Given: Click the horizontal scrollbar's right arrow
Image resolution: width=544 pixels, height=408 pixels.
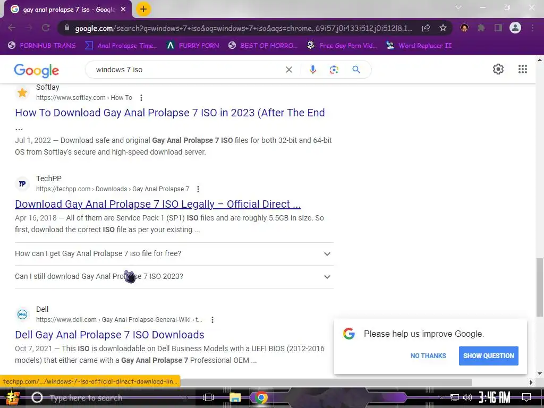Looking at the screenshot, I should pyautogui.click(x=531, y=382).
